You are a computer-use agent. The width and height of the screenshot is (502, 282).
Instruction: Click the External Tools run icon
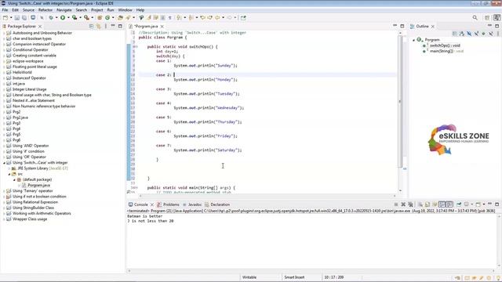[x=86, y=17]
